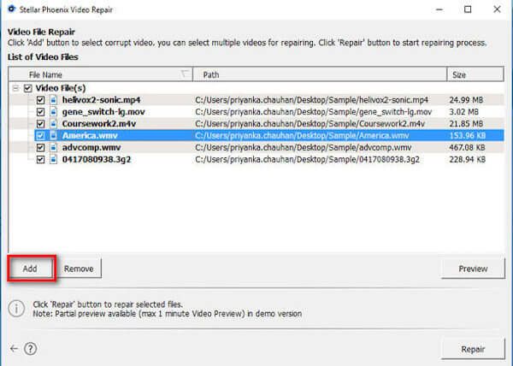The image size is (513, 366).
Task: Open help via the question mark icon
Action: click(31, 349)
